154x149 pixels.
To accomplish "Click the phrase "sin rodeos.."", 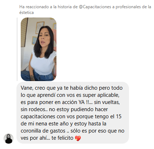I will [34, 109].
